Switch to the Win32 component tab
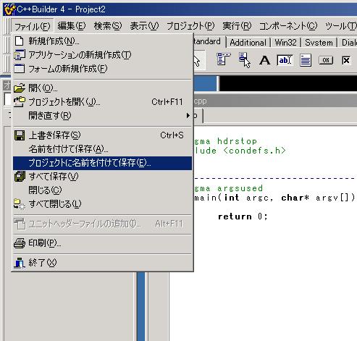 pyautogui.click(x=285, y=43)
